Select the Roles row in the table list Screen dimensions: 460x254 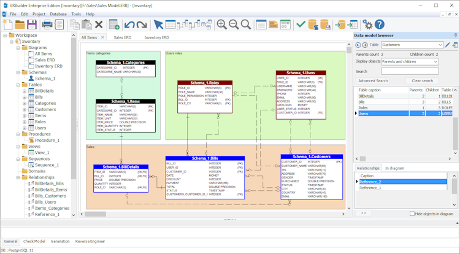(405, 107)
